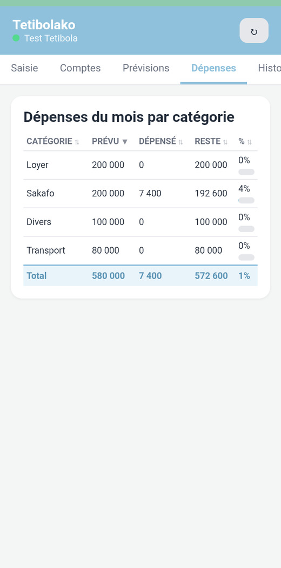Click the refresh icon button
This screenshot has height=568, width=281.
254,31
